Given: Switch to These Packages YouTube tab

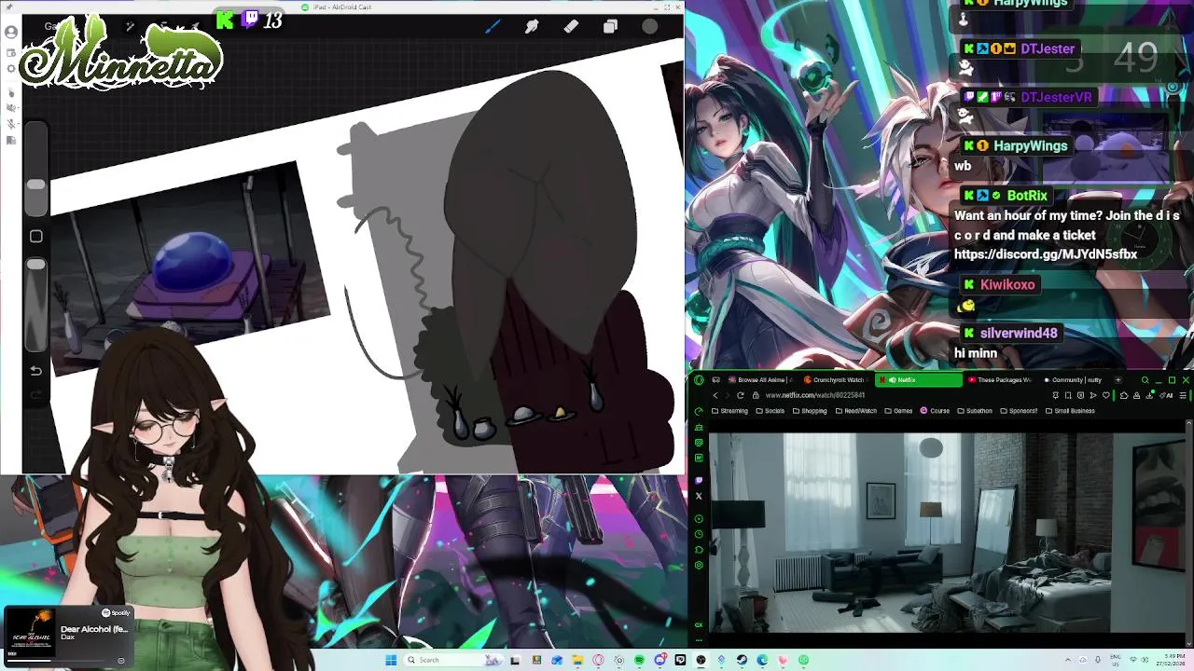Looking at the screenshot, I should 1000,380.
